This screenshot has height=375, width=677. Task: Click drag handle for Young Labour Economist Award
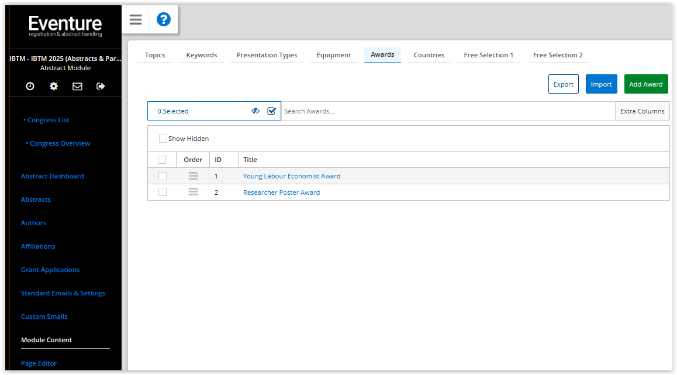pyautogui.click(x=193, y=176)
